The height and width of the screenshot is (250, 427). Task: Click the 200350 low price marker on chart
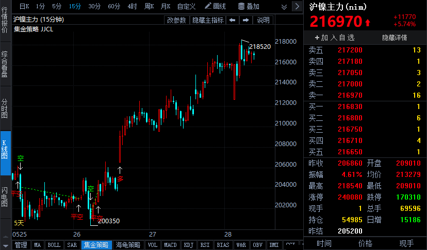pos(109,221)
